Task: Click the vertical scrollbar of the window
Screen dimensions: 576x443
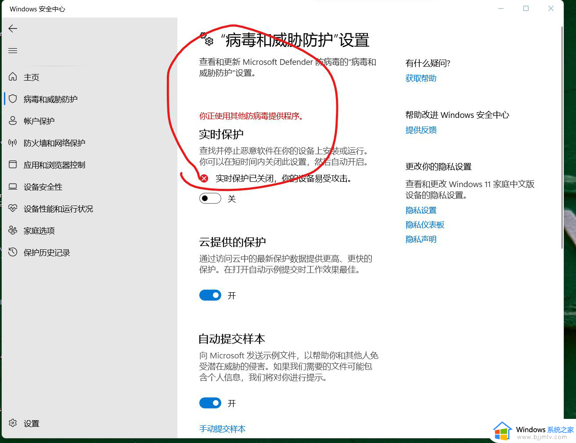Action: [562, 138]
